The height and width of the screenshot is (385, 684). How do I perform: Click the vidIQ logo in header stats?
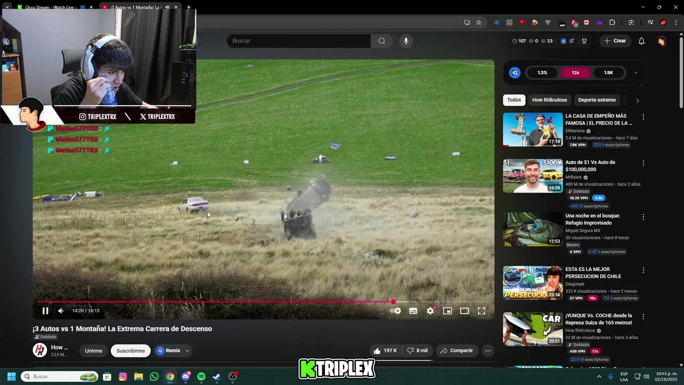coord(563,41)
